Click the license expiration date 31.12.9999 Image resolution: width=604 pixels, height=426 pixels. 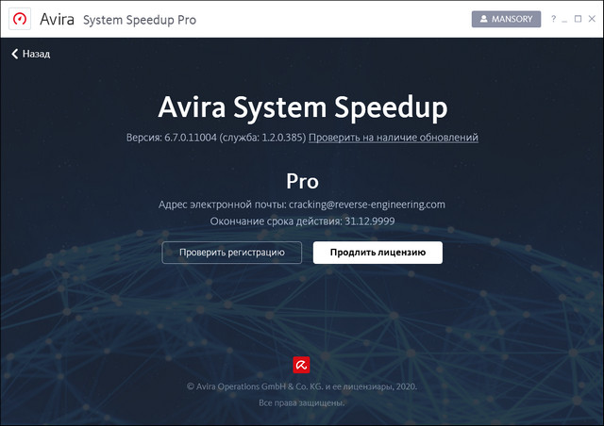(x=368, y=221)
